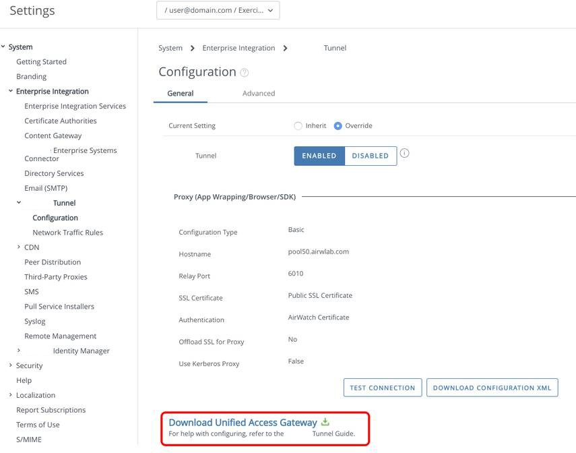Select the Inherit radio button
Image resolution: width=576 pixels, height=453 pixels.
[x=297, y=125]
